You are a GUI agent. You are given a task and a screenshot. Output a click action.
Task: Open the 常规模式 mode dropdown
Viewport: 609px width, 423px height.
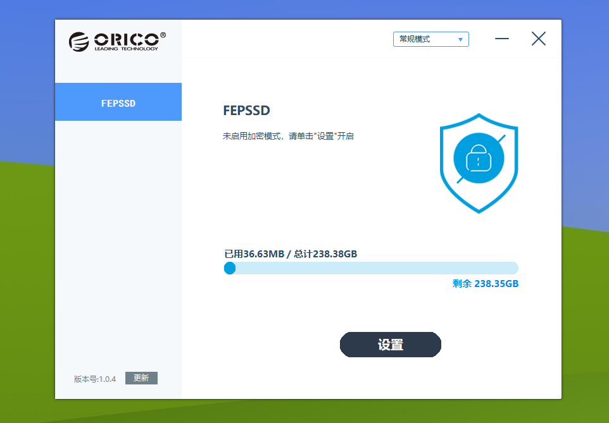pos(430,39)
